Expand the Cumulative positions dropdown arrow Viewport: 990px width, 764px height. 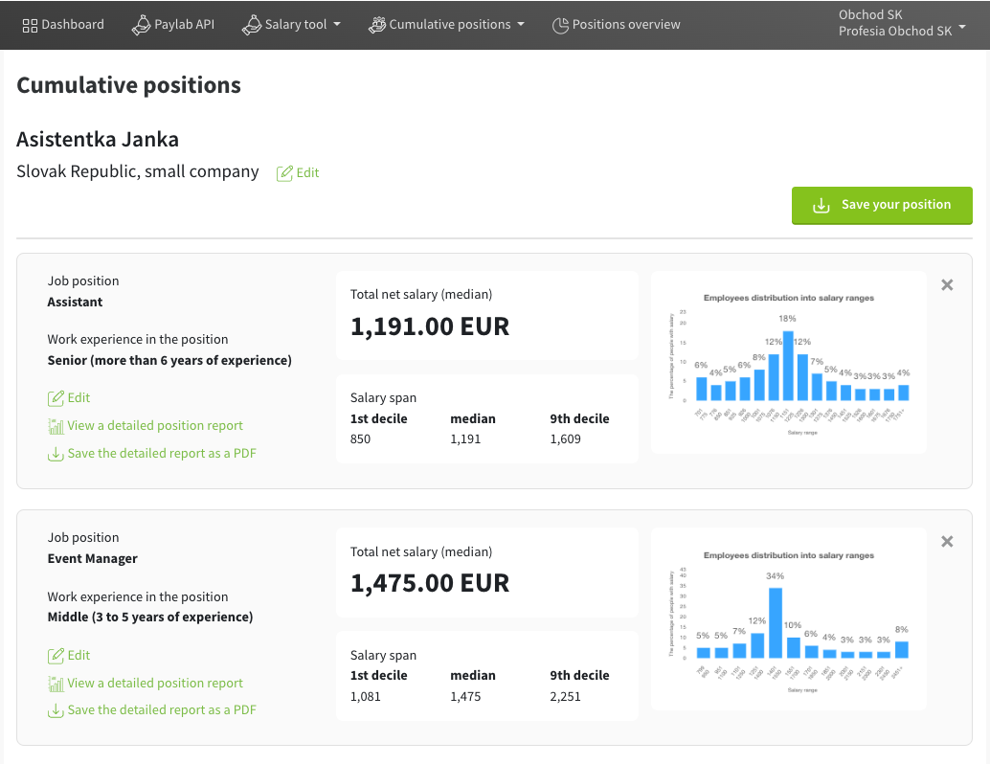click(x=520, y=25)
